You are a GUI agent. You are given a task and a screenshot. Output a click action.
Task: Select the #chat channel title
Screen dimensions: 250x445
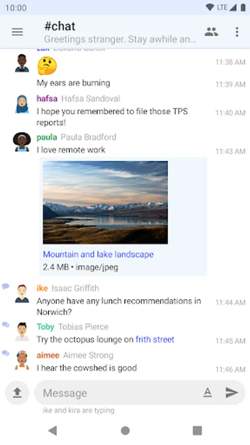[x=60, y=26]
